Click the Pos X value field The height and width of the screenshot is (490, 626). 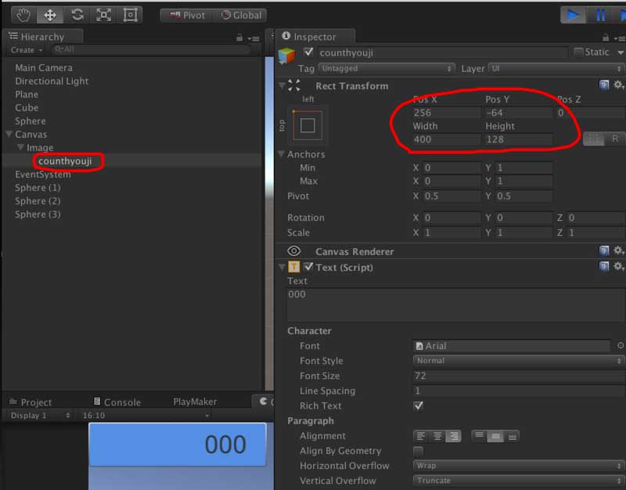446,113
